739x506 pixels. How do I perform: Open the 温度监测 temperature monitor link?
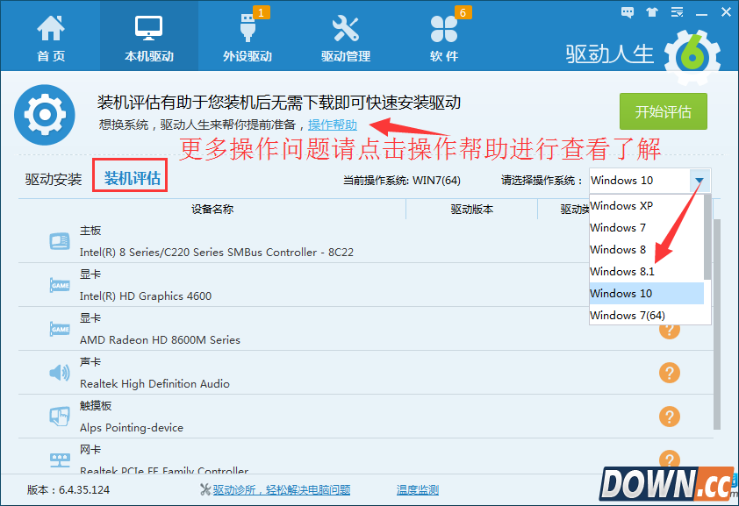417,490
